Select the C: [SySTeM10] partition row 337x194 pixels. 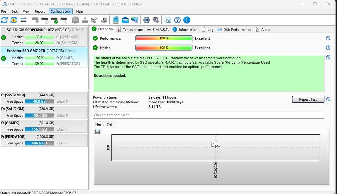pyautogui.click(x=44, y=98)
